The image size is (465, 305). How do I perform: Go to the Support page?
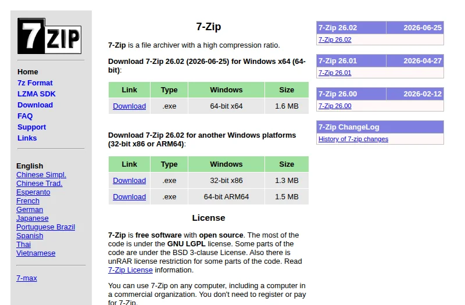click(31, 127)
